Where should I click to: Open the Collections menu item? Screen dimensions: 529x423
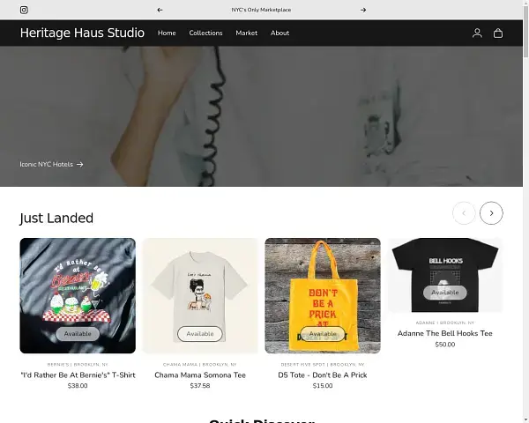pyautogui.click(x=205, y=33)
